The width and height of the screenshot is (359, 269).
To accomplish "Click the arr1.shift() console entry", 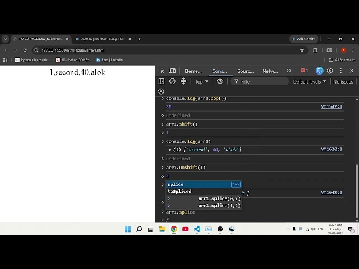I will 182,124.
